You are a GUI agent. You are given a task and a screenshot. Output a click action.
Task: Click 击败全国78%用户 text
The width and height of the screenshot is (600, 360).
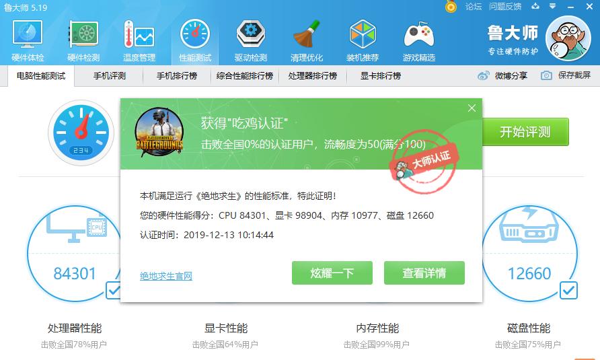(74, 345)
